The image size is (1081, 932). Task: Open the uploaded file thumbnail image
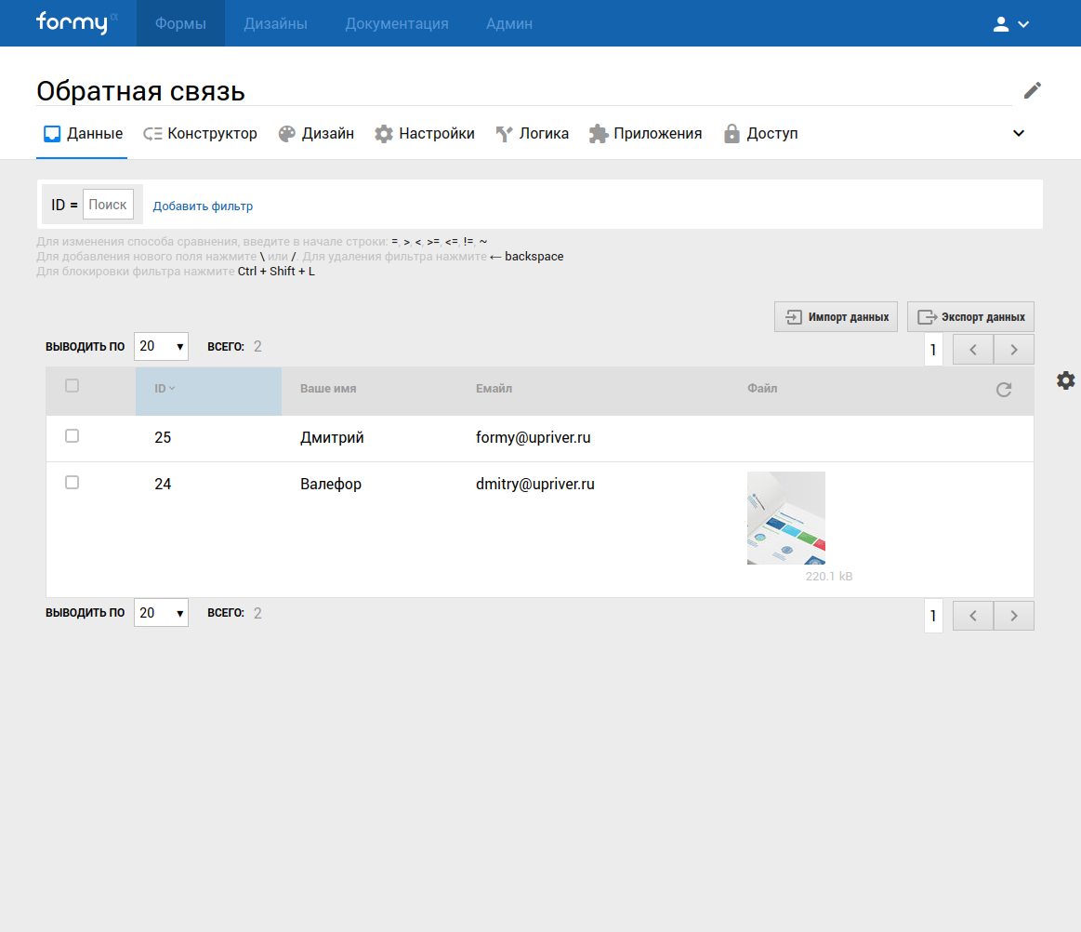785,518
